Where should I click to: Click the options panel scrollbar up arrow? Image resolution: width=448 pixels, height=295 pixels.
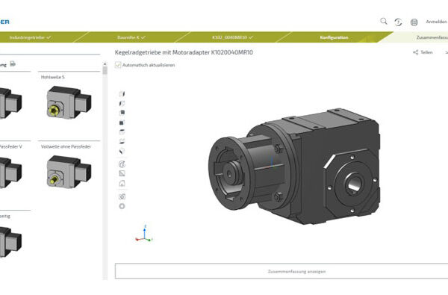click(105, 64)
